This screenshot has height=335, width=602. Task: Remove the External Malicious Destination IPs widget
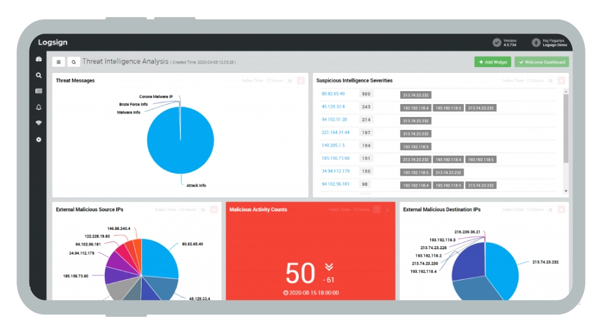point(561,209)
